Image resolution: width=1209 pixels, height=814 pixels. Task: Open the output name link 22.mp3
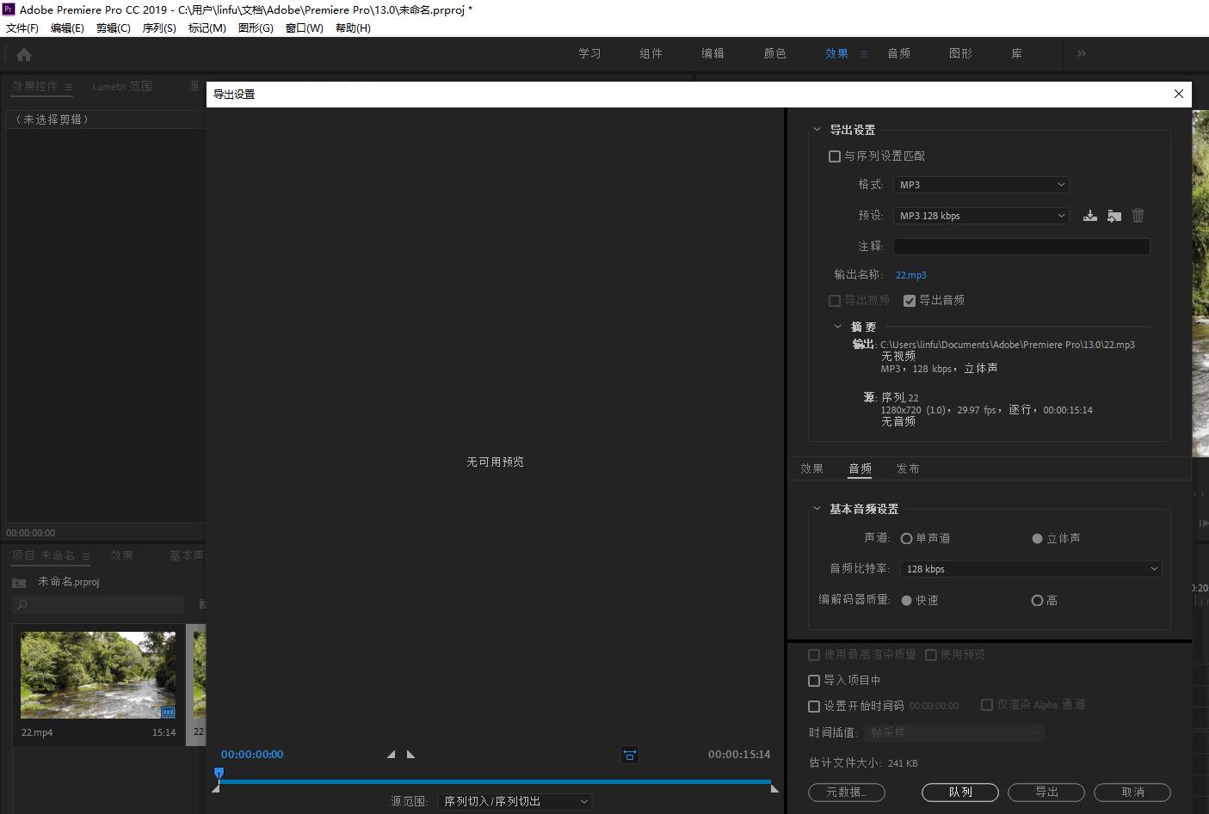[x=910, y=274]
